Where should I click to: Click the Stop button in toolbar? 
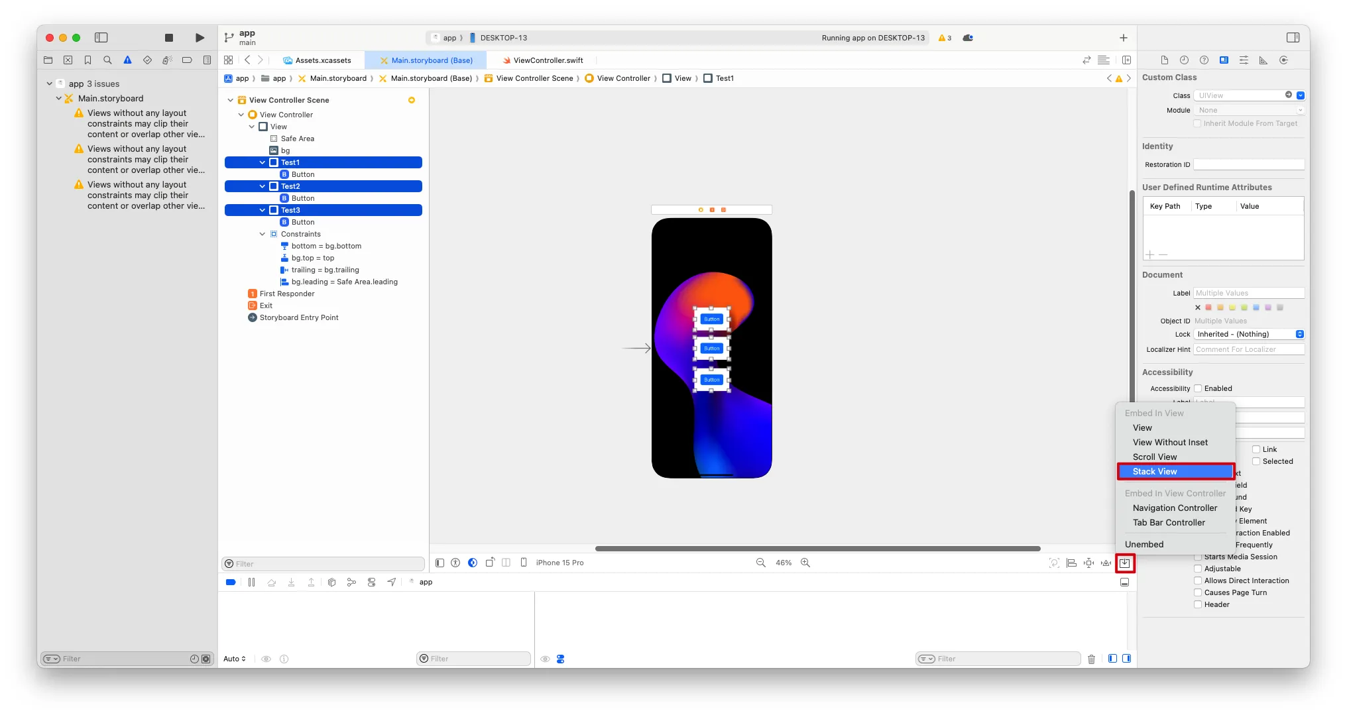(169, 38)
